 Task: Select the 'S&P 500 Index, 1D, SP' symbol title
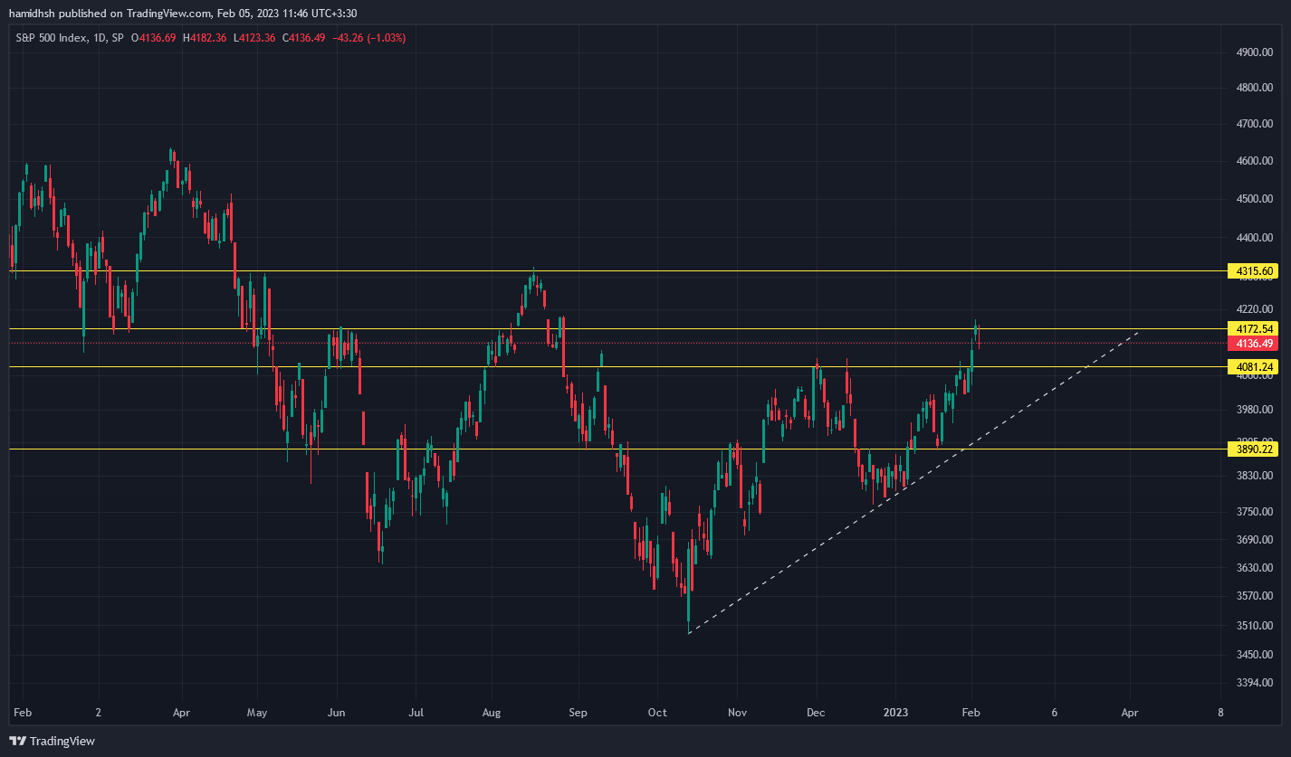70,38
